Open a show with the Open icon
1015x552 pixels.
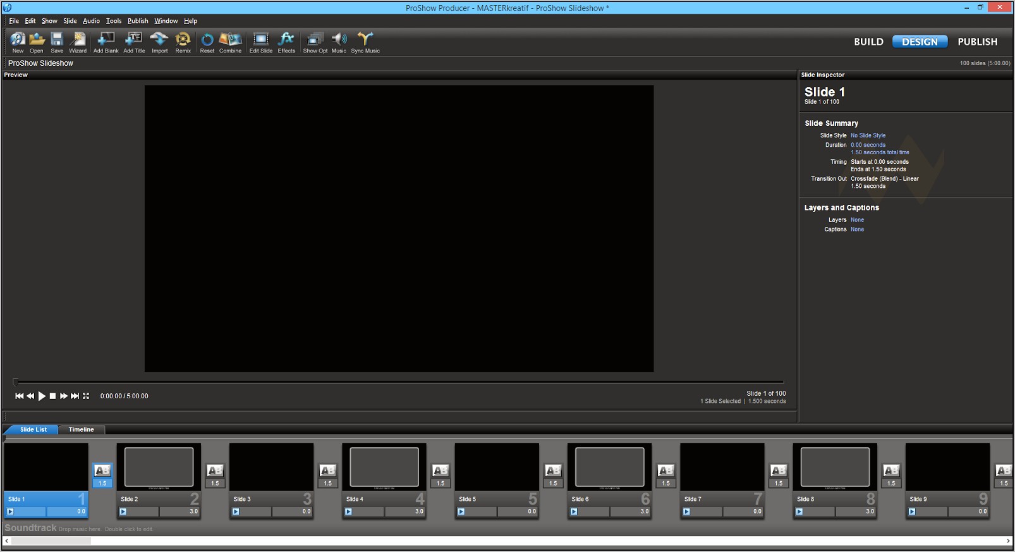(37, 42)
